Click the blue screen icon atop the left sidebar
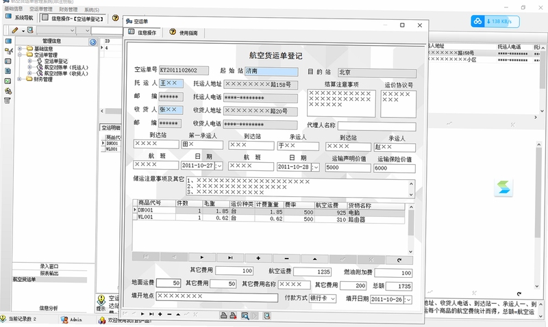Viewport: 548px width, 327px height. coord(8,41)
